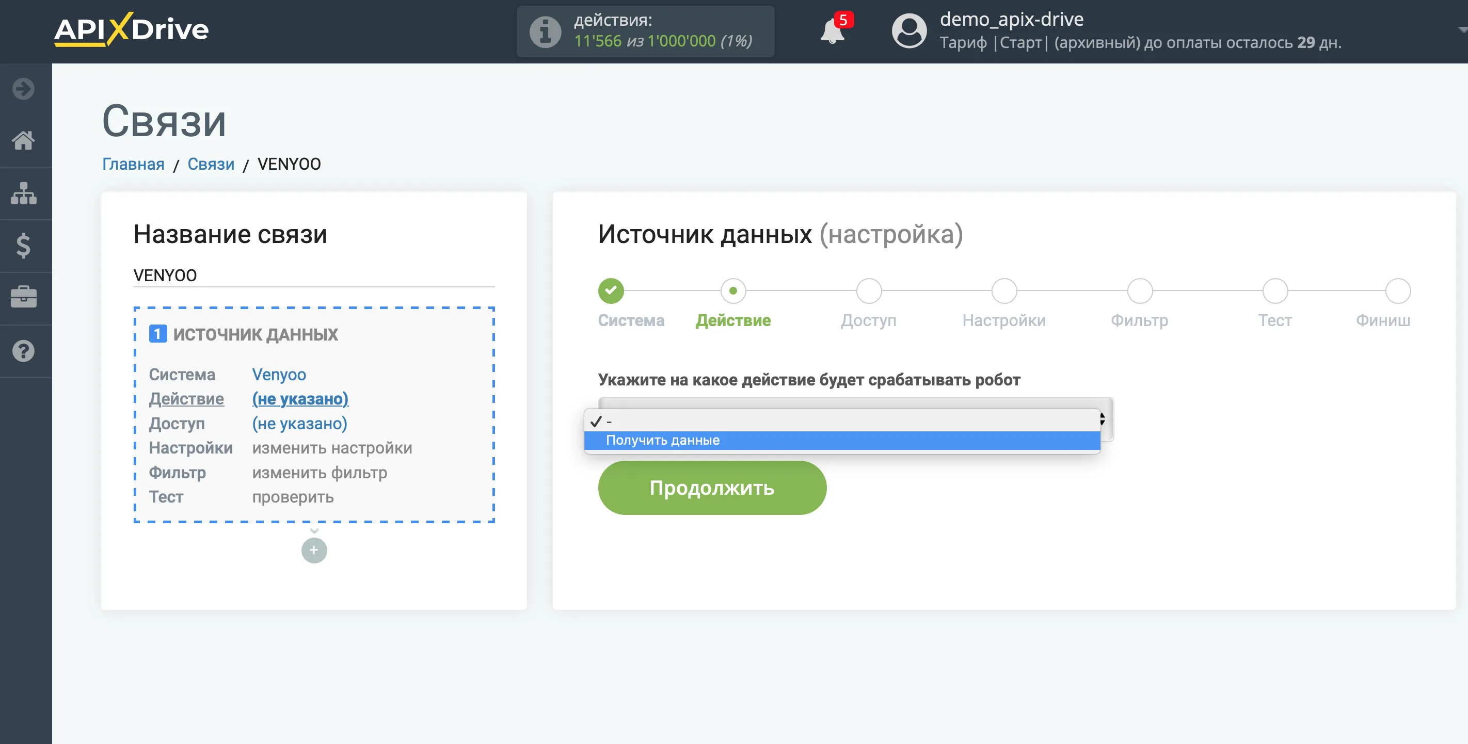Image resolution: width=1468 pixels, height=744 pixels.
Task: Click 'проверить' test text
Action: pyautogui.click(x=293, y=497)
